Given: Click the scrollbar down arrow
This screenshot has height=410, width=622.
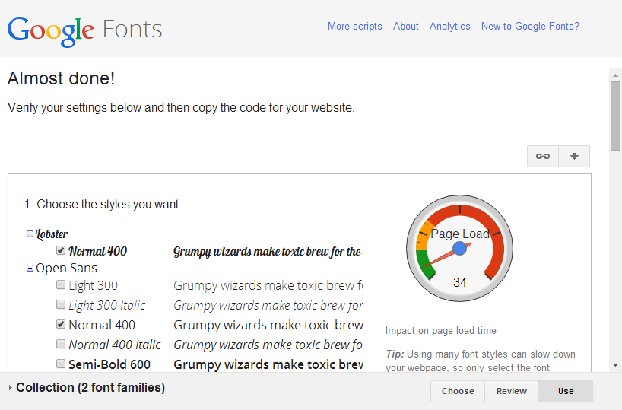Looking at the screenshot, I should [x=615, y=365].
